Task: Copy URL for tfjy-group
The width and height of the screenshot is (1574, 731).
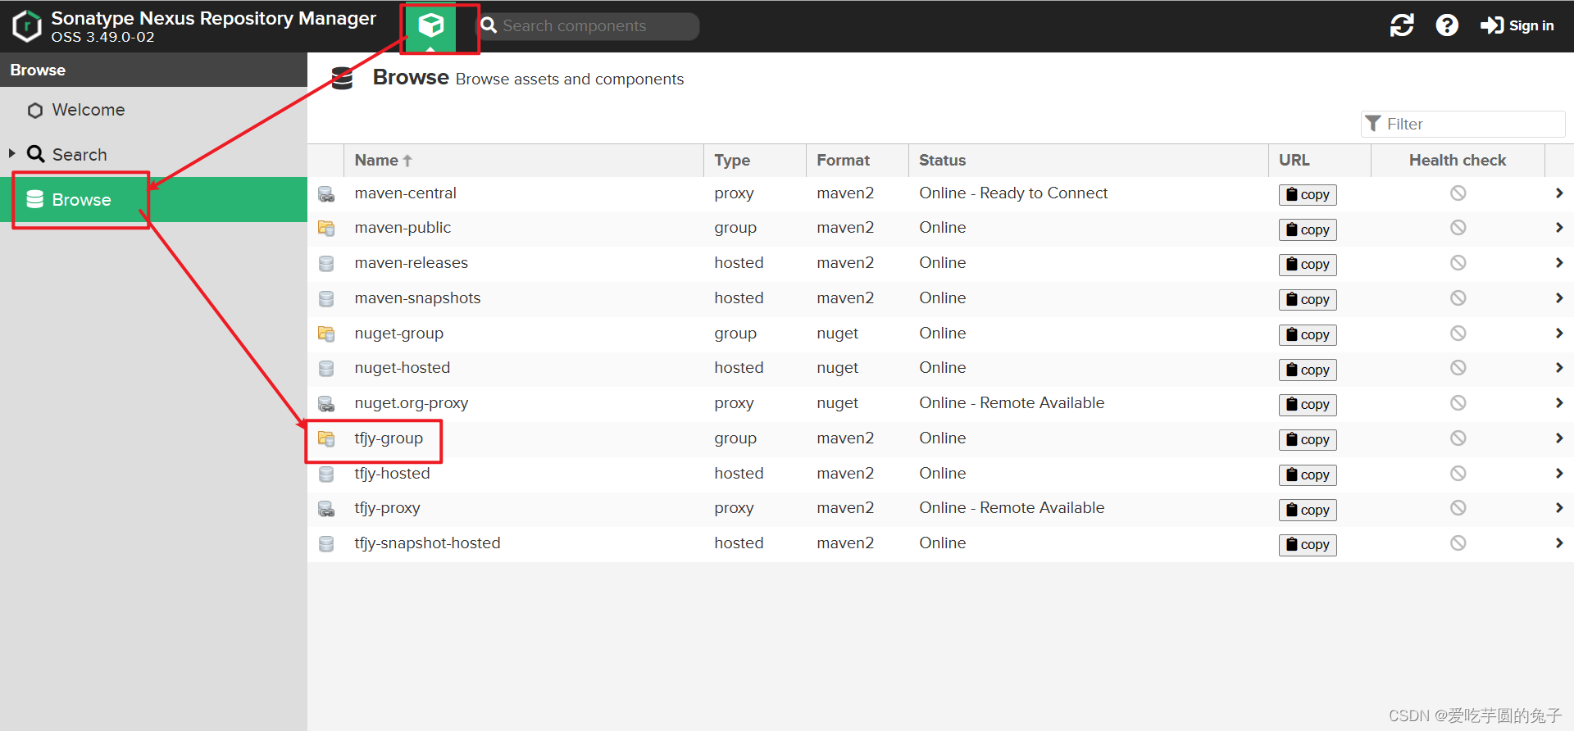Action: [1308, 439]
